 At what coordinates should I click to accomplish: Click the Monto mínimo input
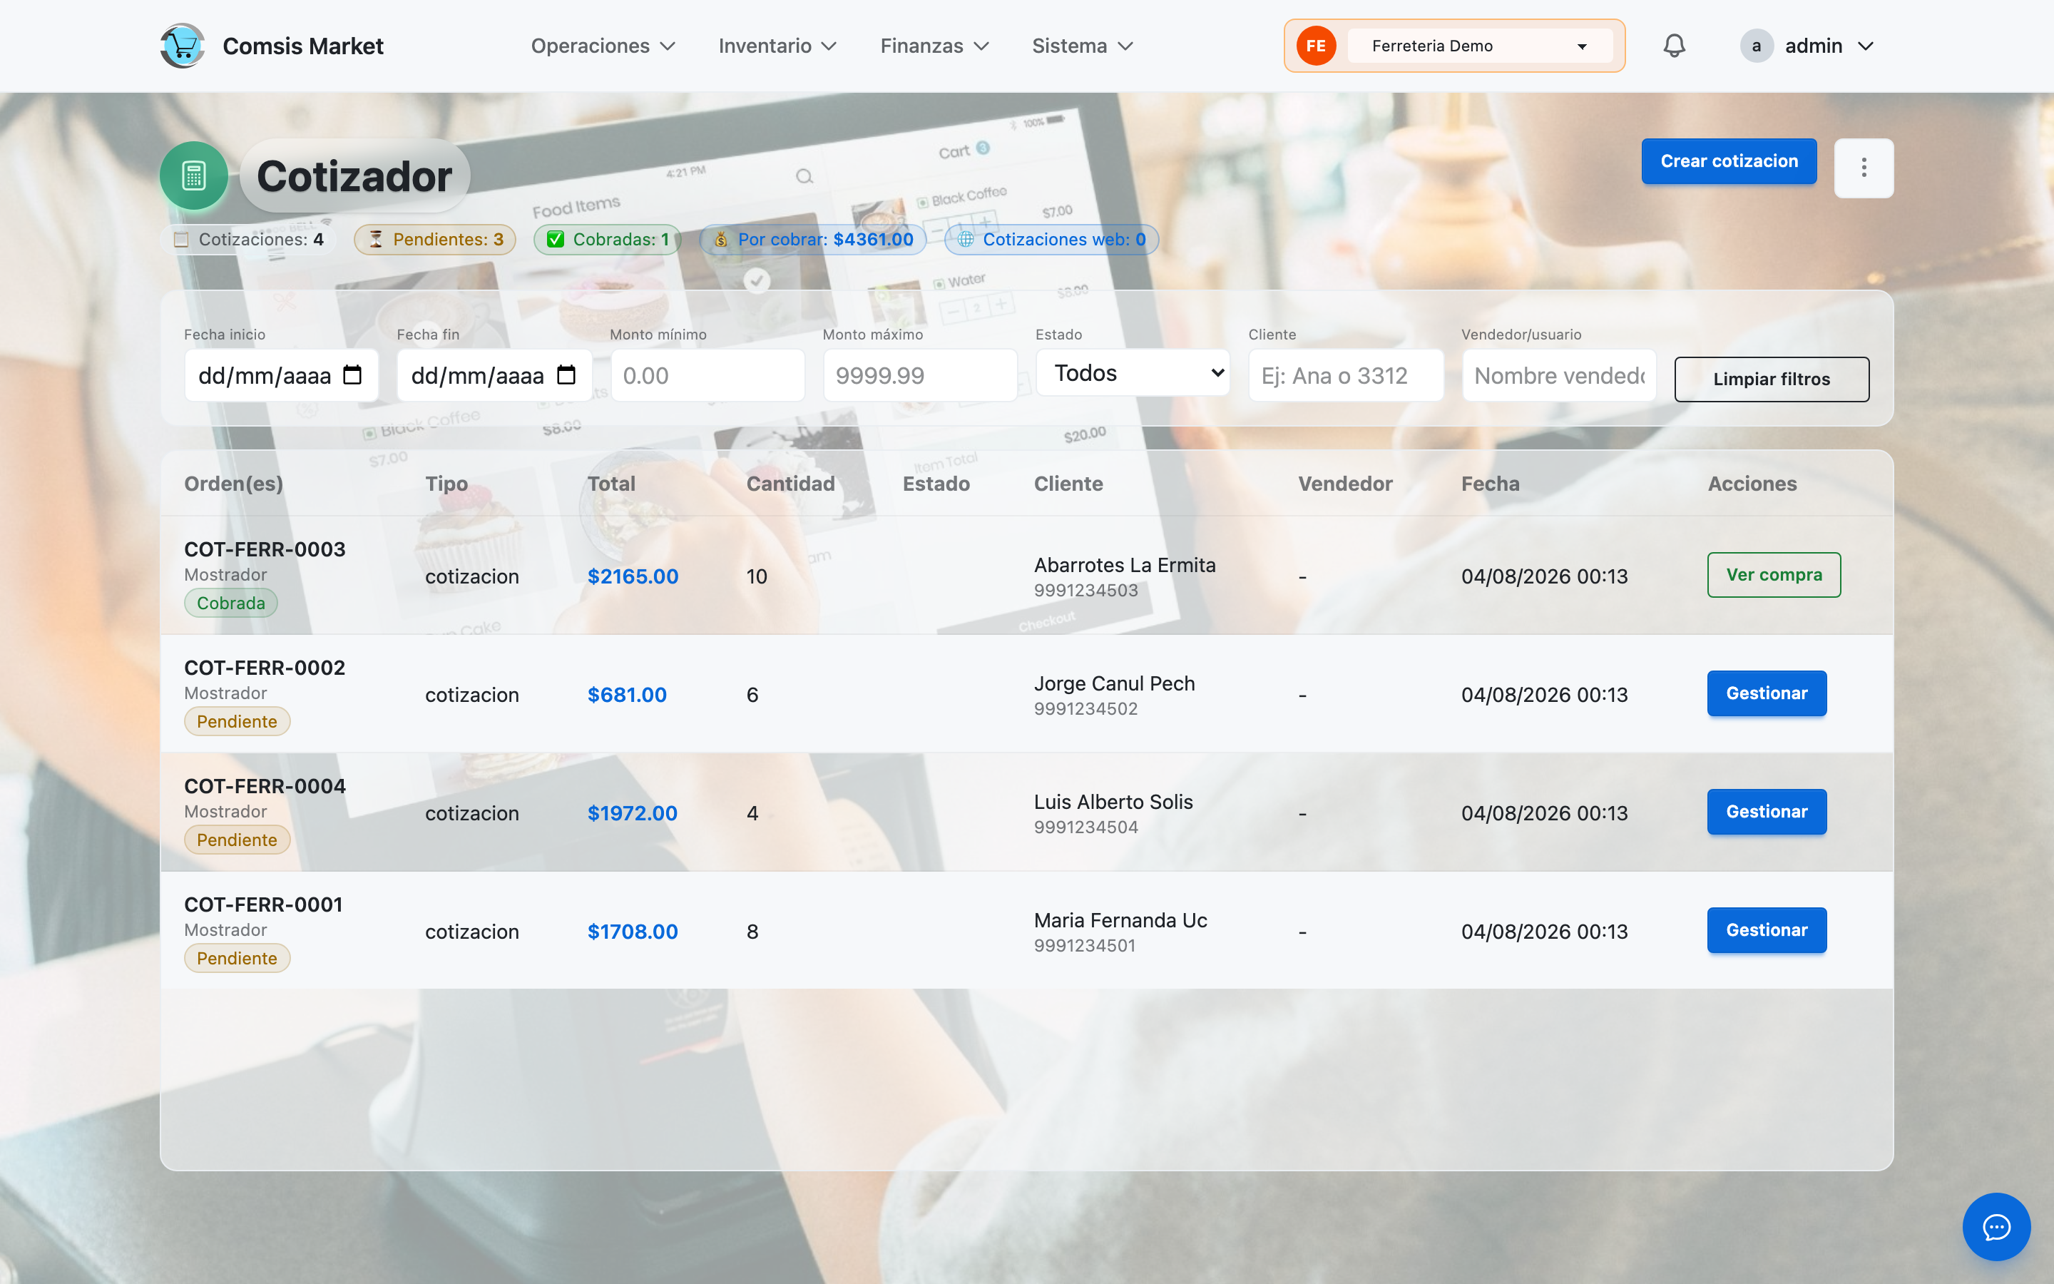coord(708,375)
